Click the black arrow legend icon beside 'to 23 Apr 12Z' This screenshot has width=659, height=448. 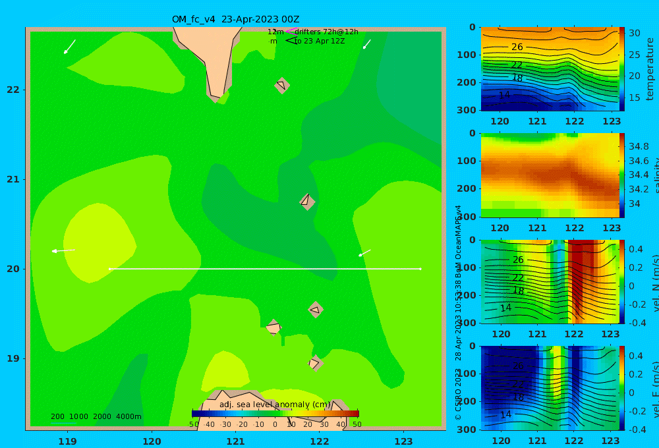[291, 41]
